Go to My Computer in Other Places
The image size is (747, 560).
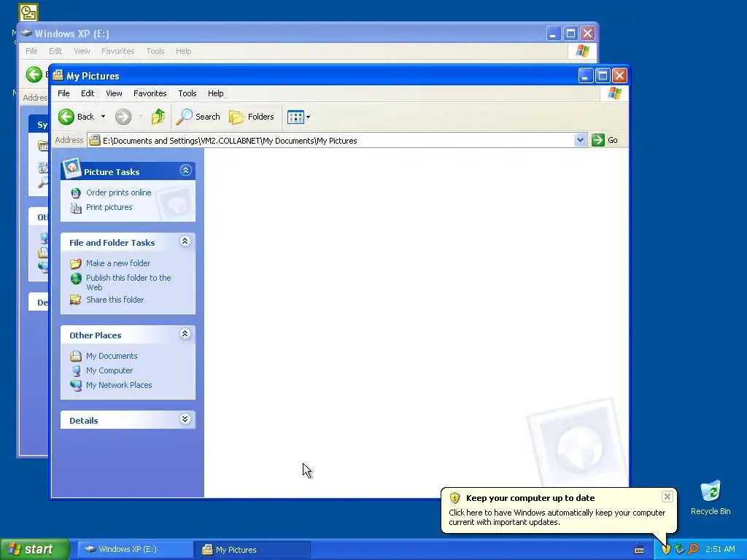tap(109, 370)
